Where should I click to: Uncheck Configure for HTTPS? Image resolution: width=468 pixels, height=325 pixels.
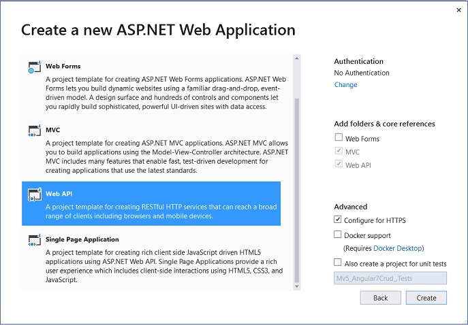click(x=338, y=219)
